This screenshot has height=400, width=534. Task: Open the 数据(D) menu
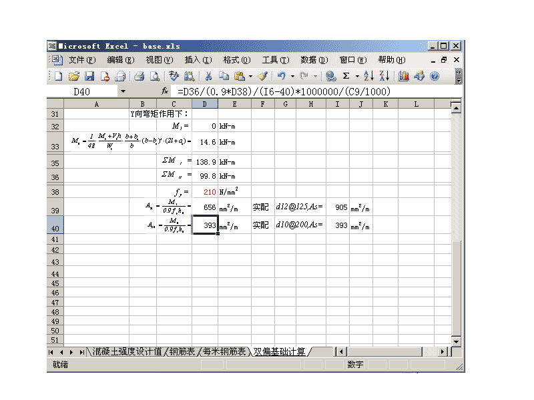[x=314, y=60]
